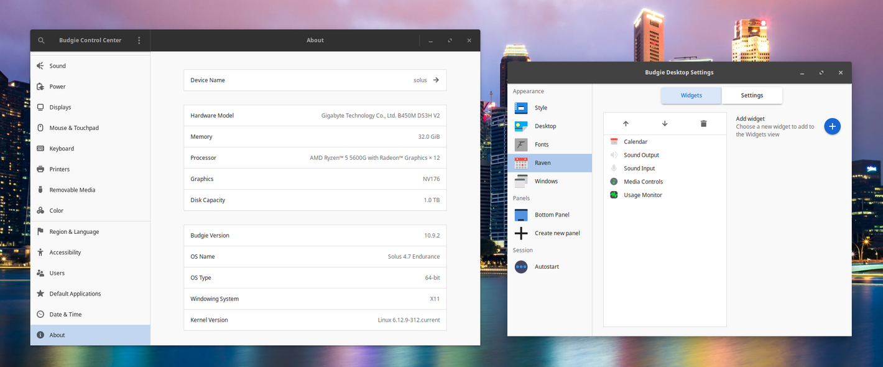Click the OS Type value 64-bit

tap(433, 278)
